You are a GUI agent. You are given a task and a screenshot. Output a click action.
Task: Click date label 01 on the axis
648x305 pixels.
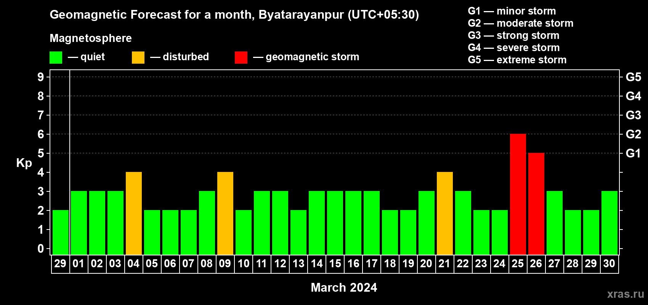pyautogui.click(x=79, y=263)
